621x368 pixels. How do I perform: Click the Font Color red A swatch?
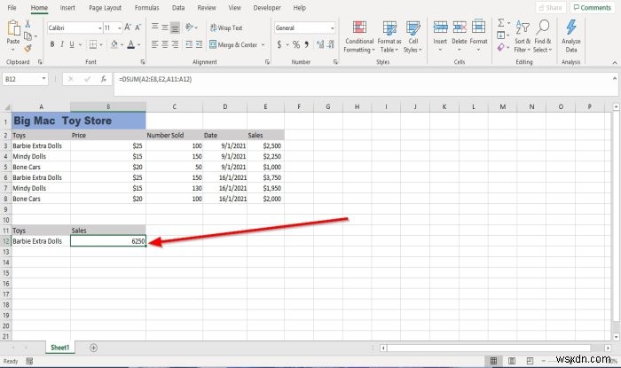click(x=131, y=44)
